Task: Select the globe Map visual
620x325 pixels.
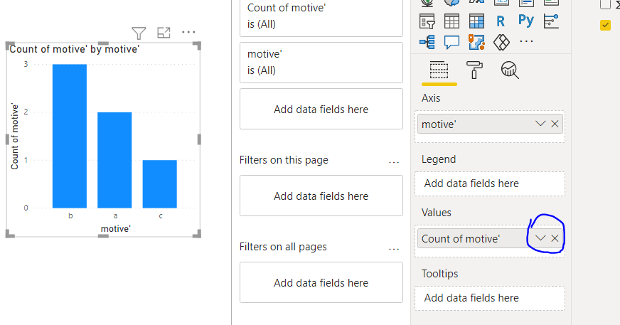Action: tap(427, 3)
